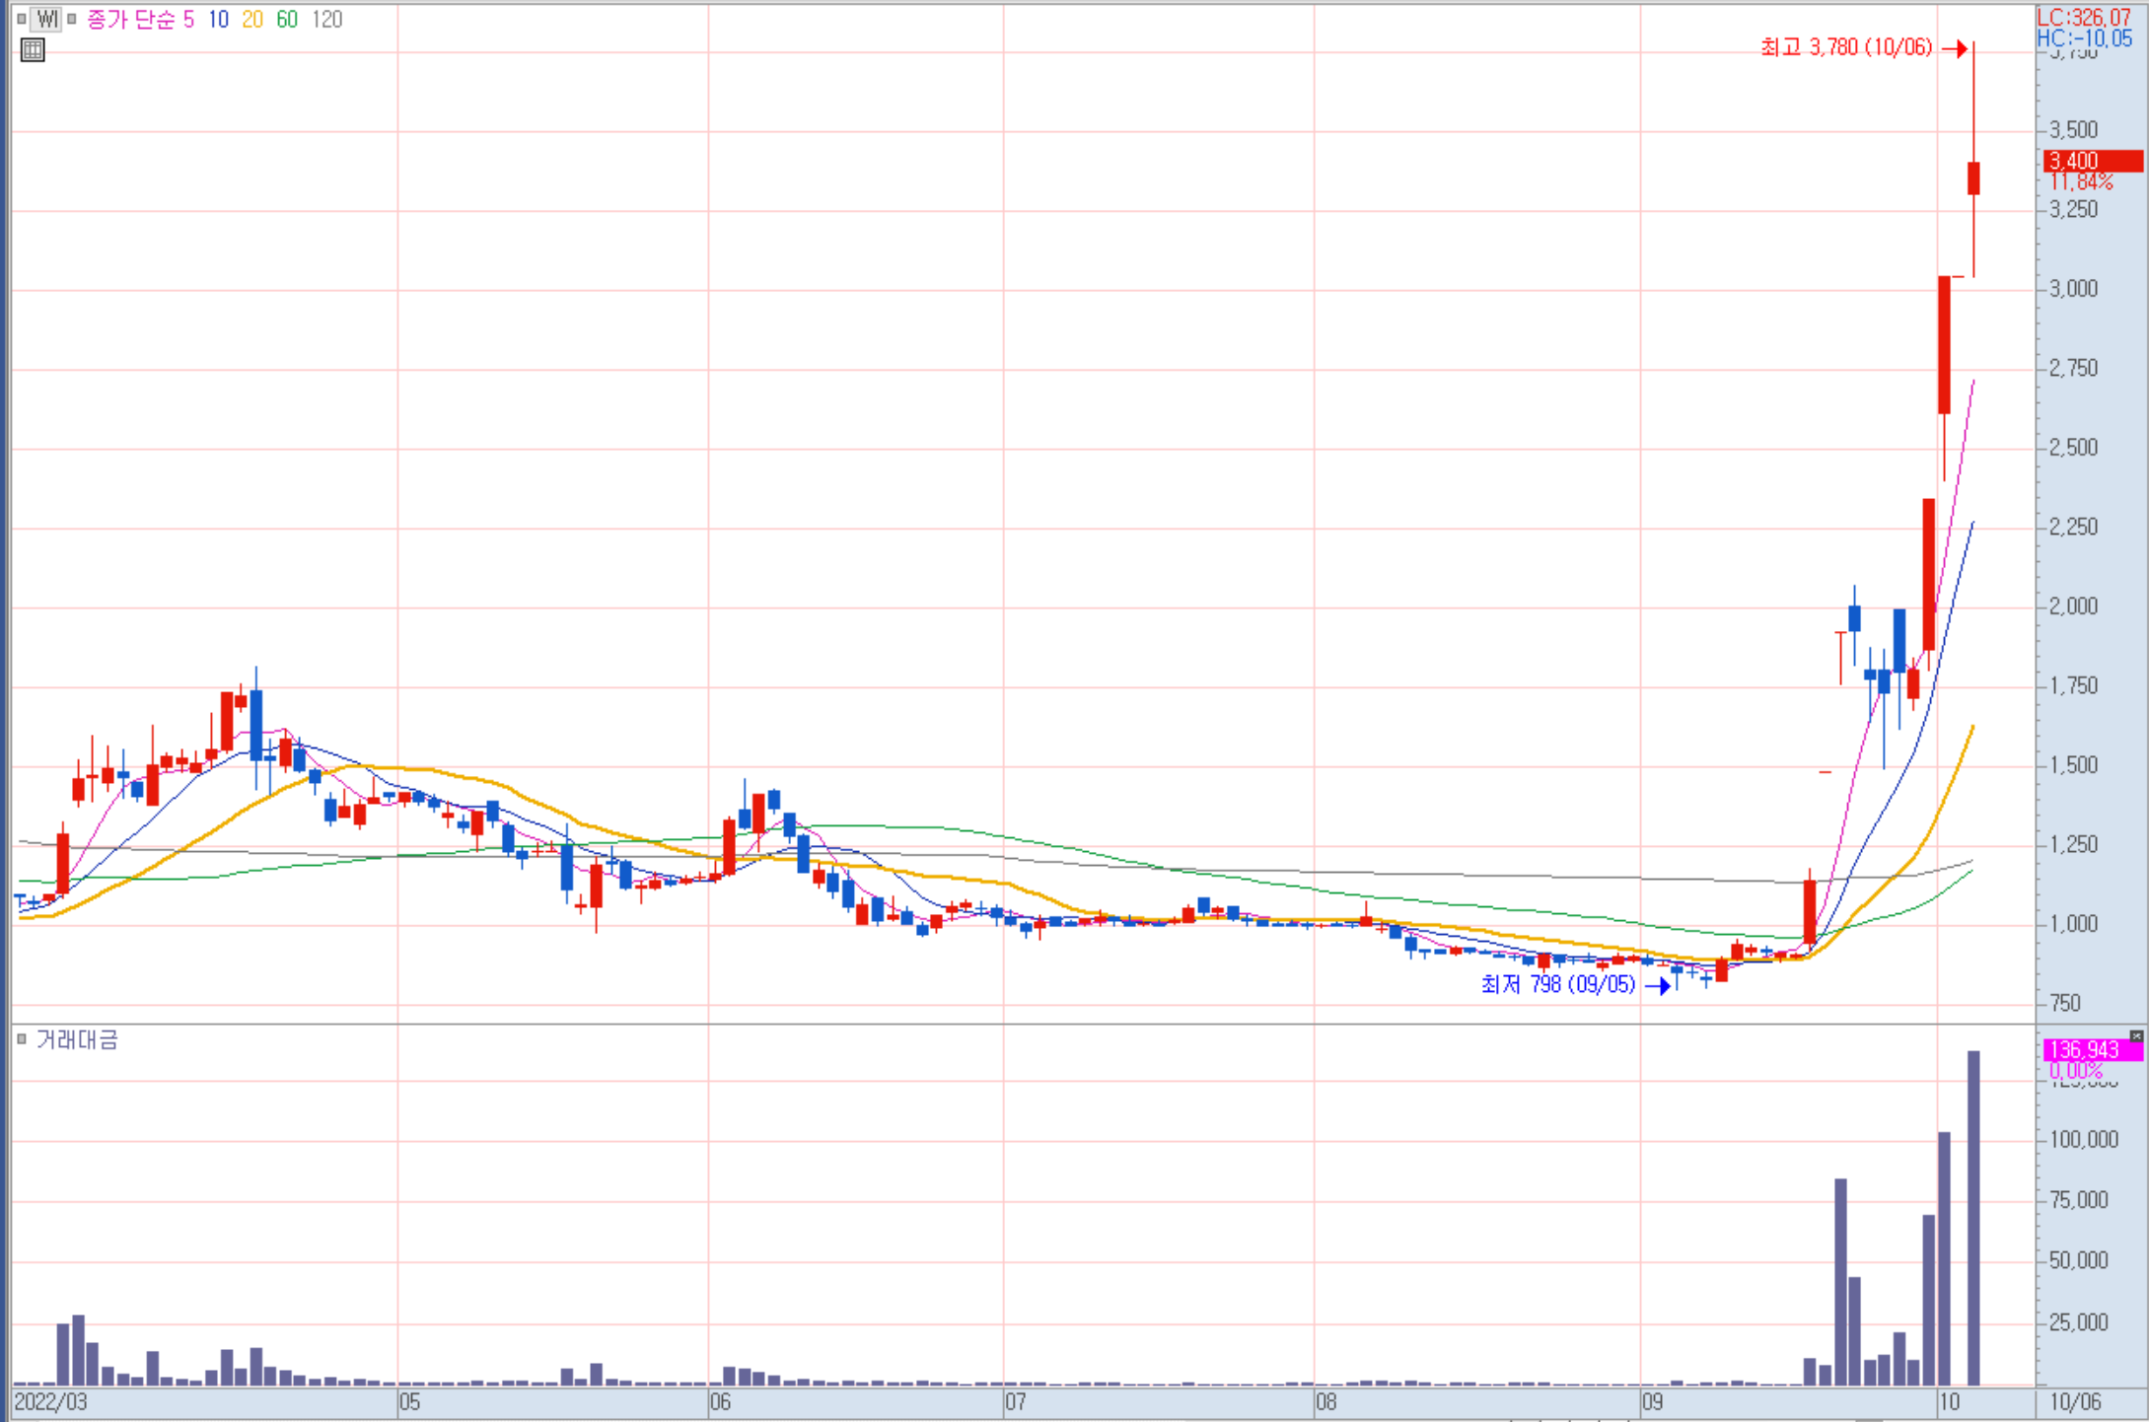Select the green 60-day moving average label

(287, 20)
